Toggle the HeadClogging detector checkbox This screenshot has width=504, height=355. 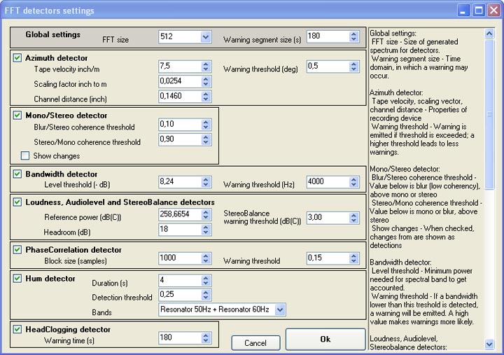(17, 329)
